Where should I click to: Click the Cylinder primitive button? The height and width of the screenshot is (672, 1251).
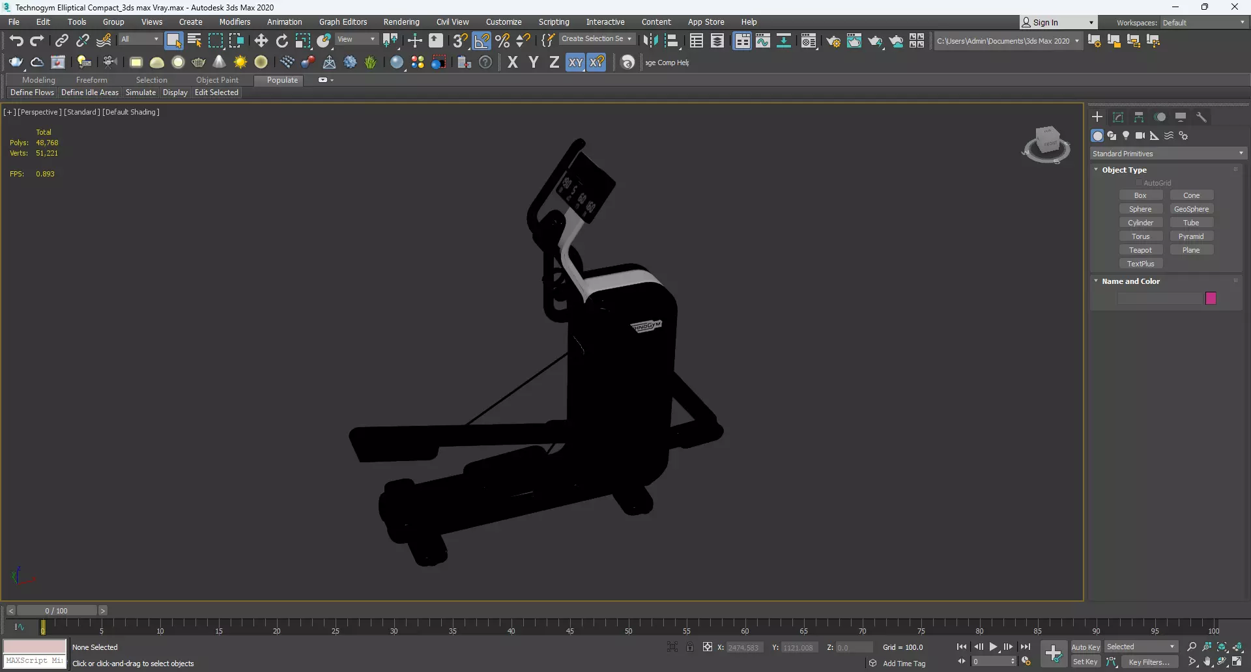coord(1140,223)
